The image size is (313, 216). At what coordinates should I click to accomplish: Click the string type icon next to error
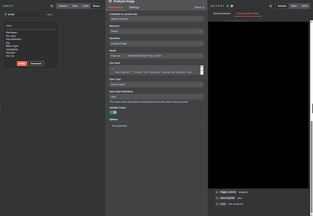(217, 204)
